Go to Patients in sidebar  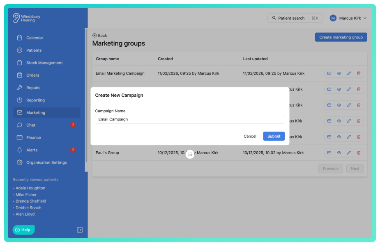pyautogui.click(x=46, y=50)
